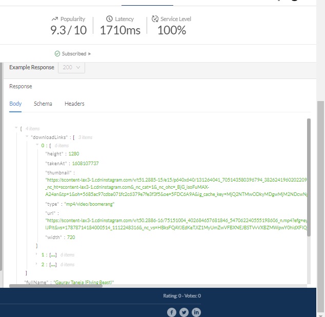Click the Service Level refresh-check icon

155,19
